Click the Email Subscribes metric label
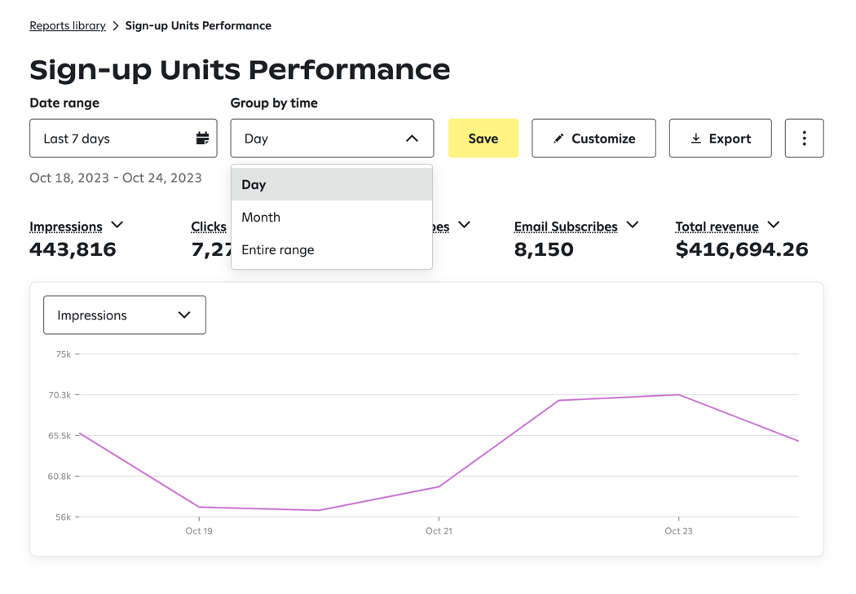 pyautogui.click(x=565, y=227)
